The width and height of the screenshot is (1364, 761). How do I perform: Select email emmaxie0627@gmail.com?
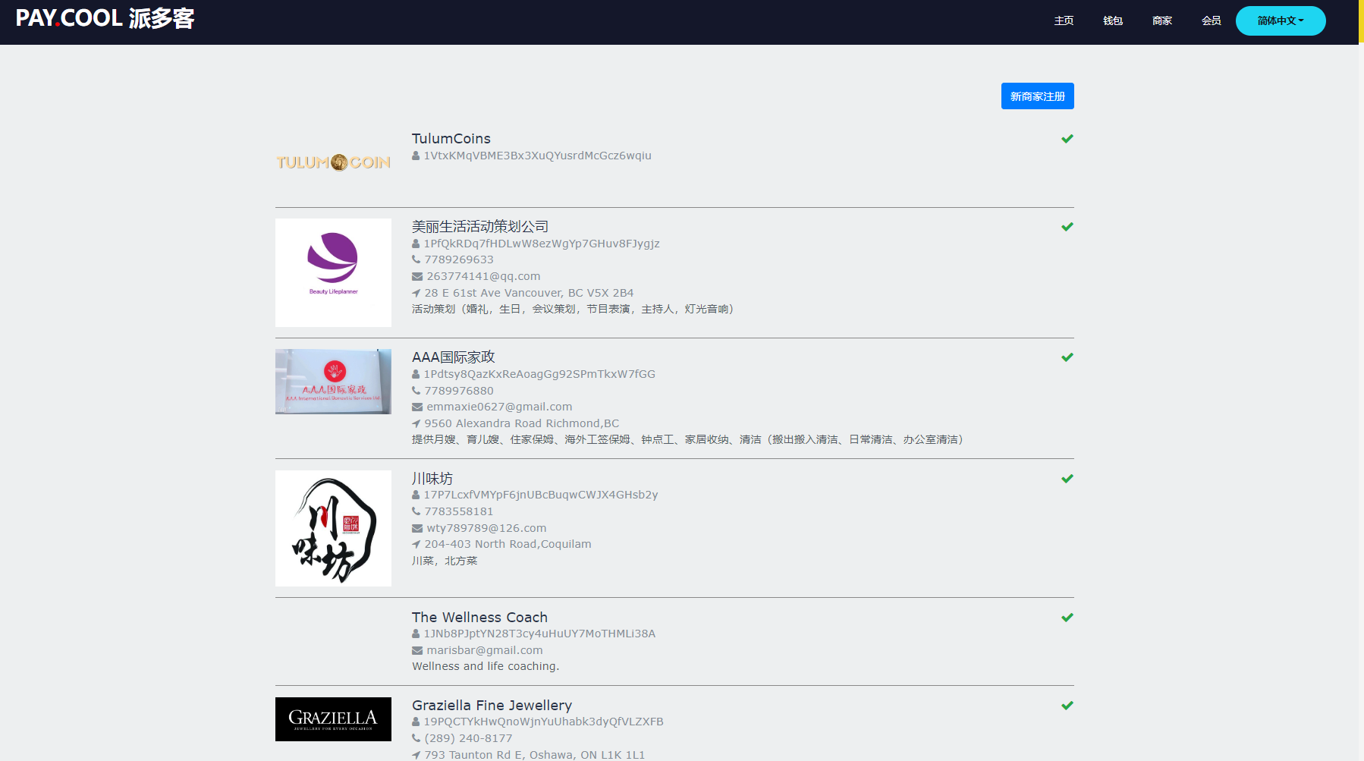(499, 407)
